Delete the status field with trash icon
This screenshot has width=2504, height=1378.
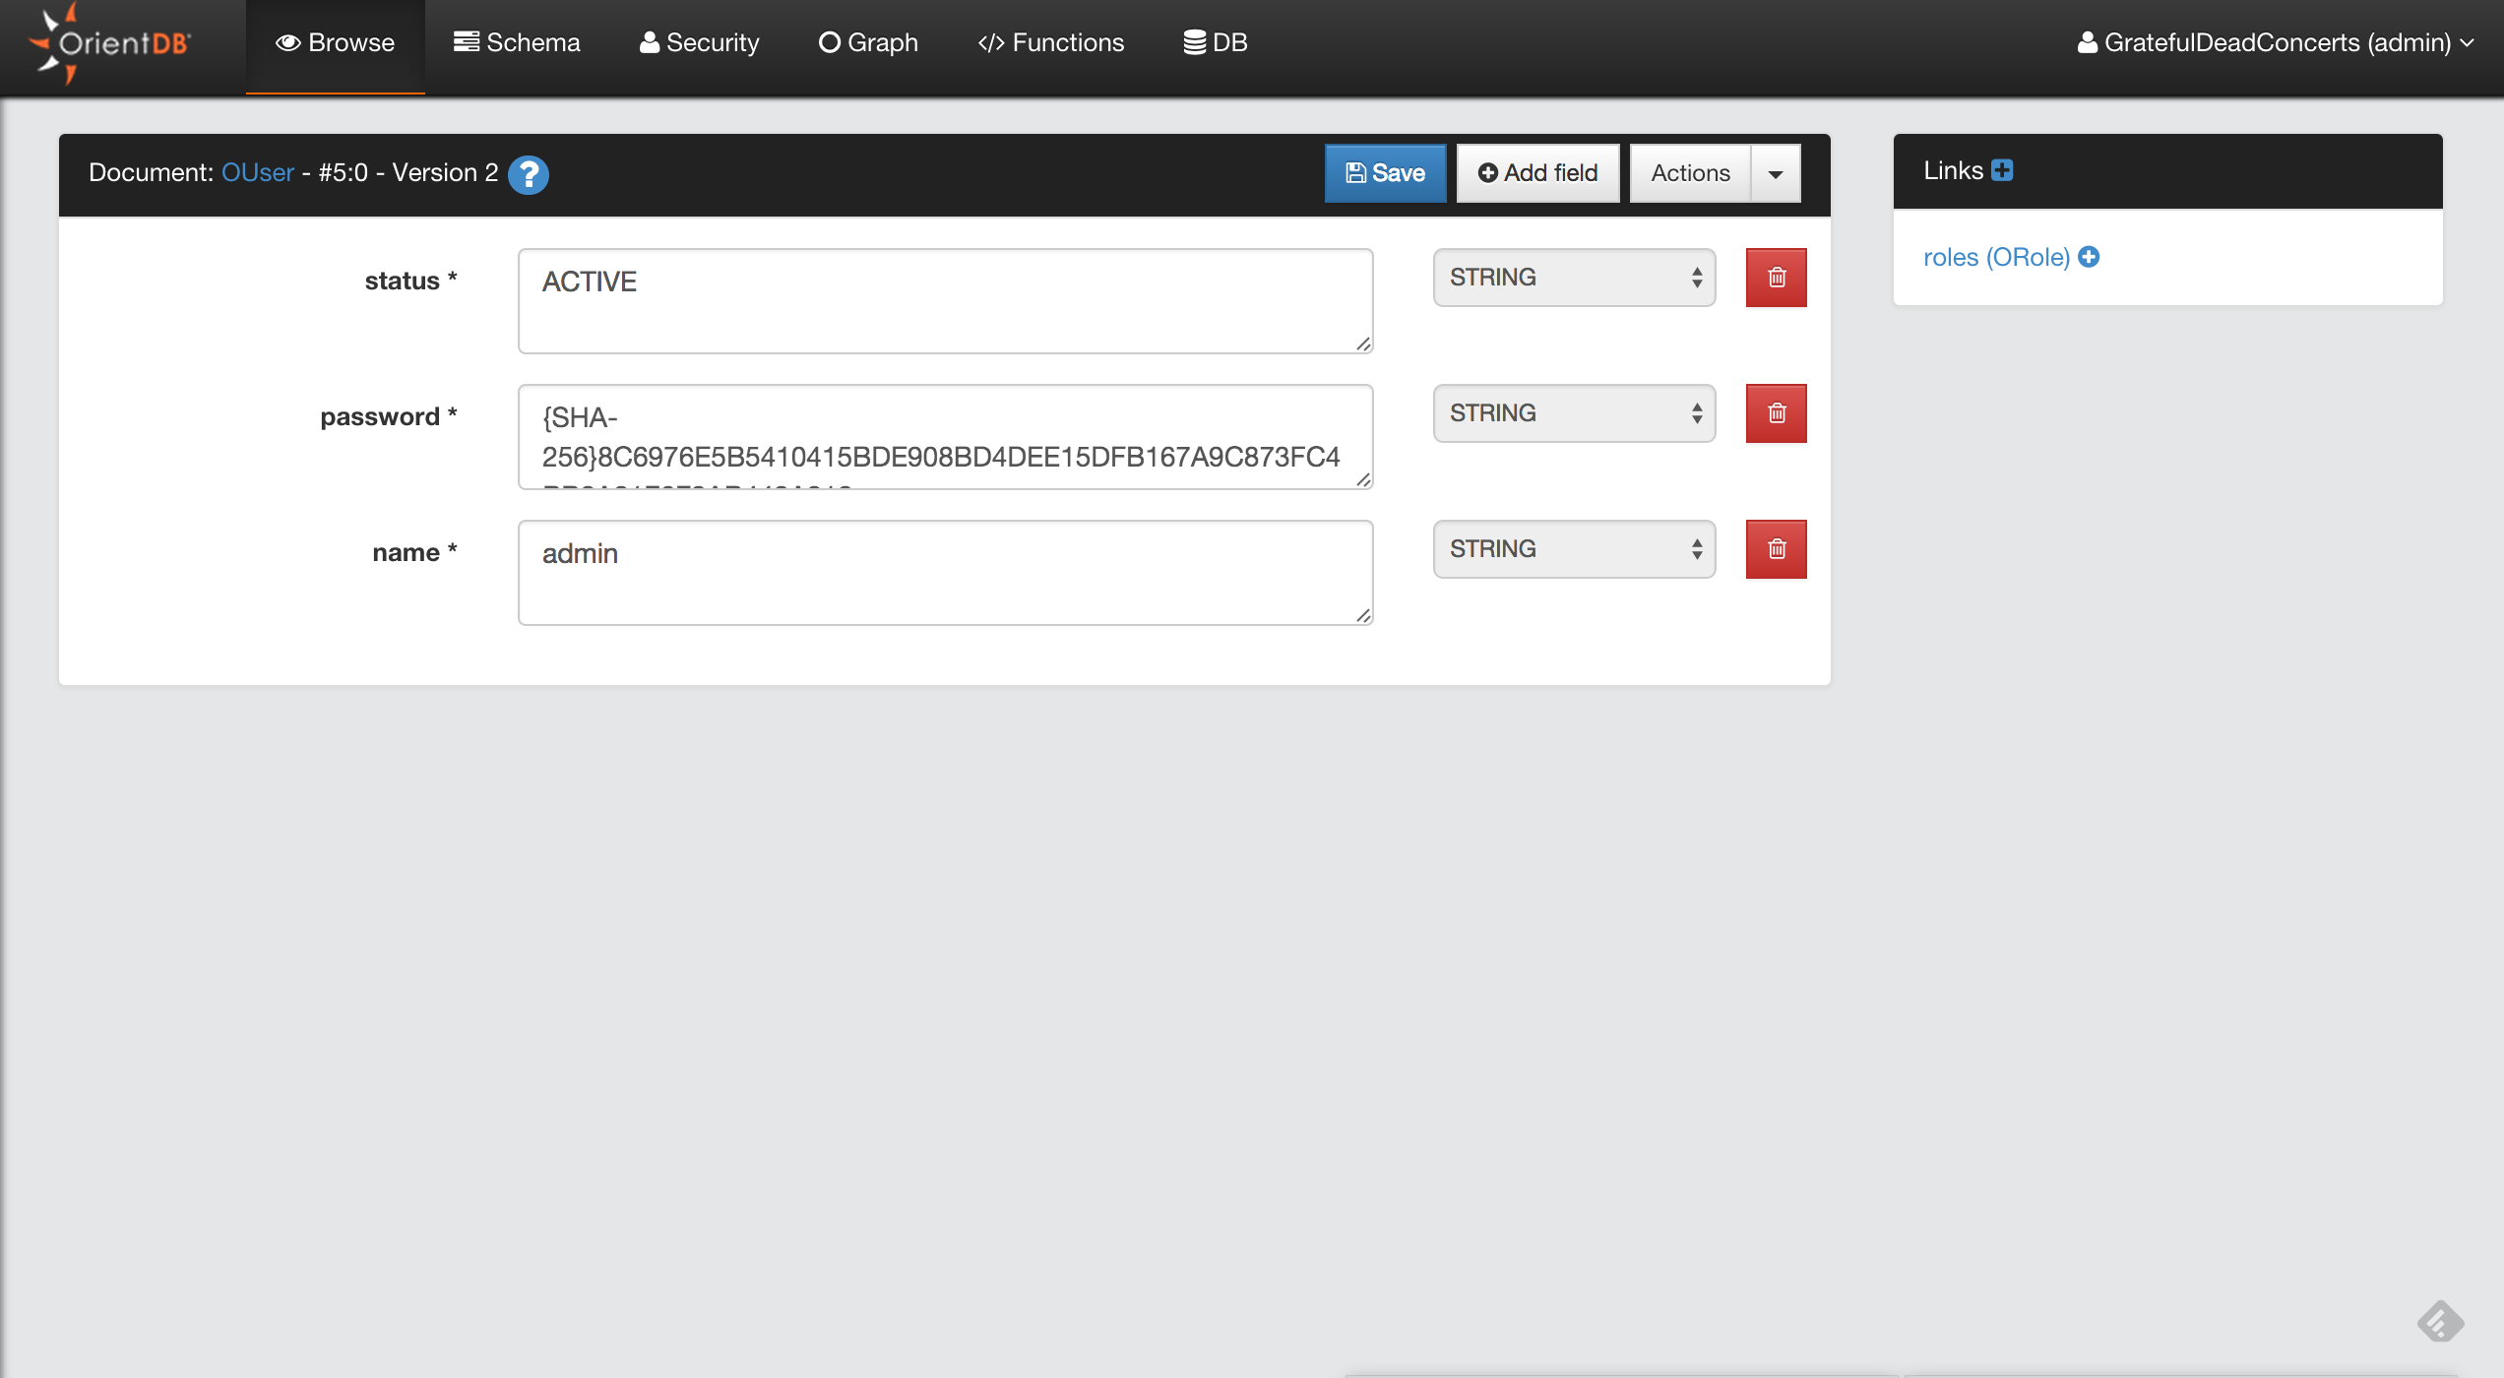1776,278
